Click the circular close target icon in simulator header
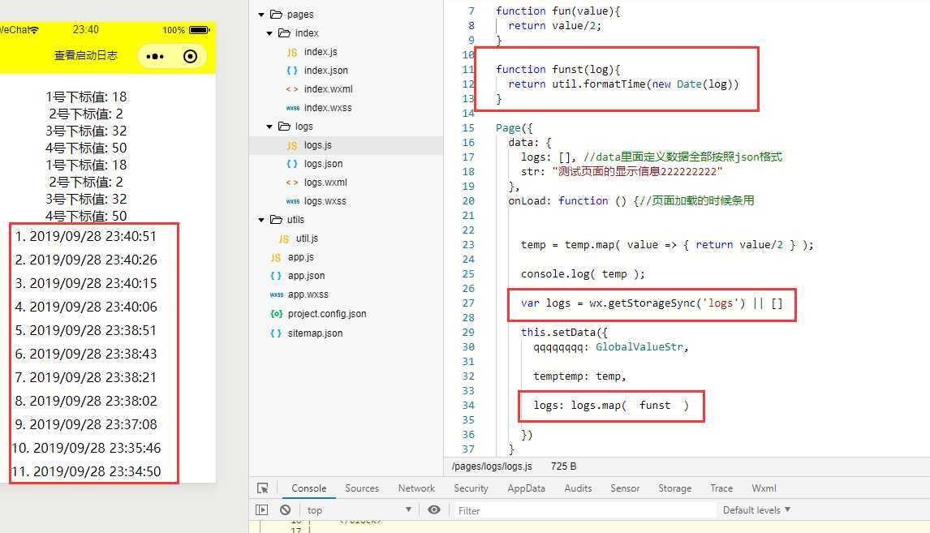930x533 pixels. (191, 56)
